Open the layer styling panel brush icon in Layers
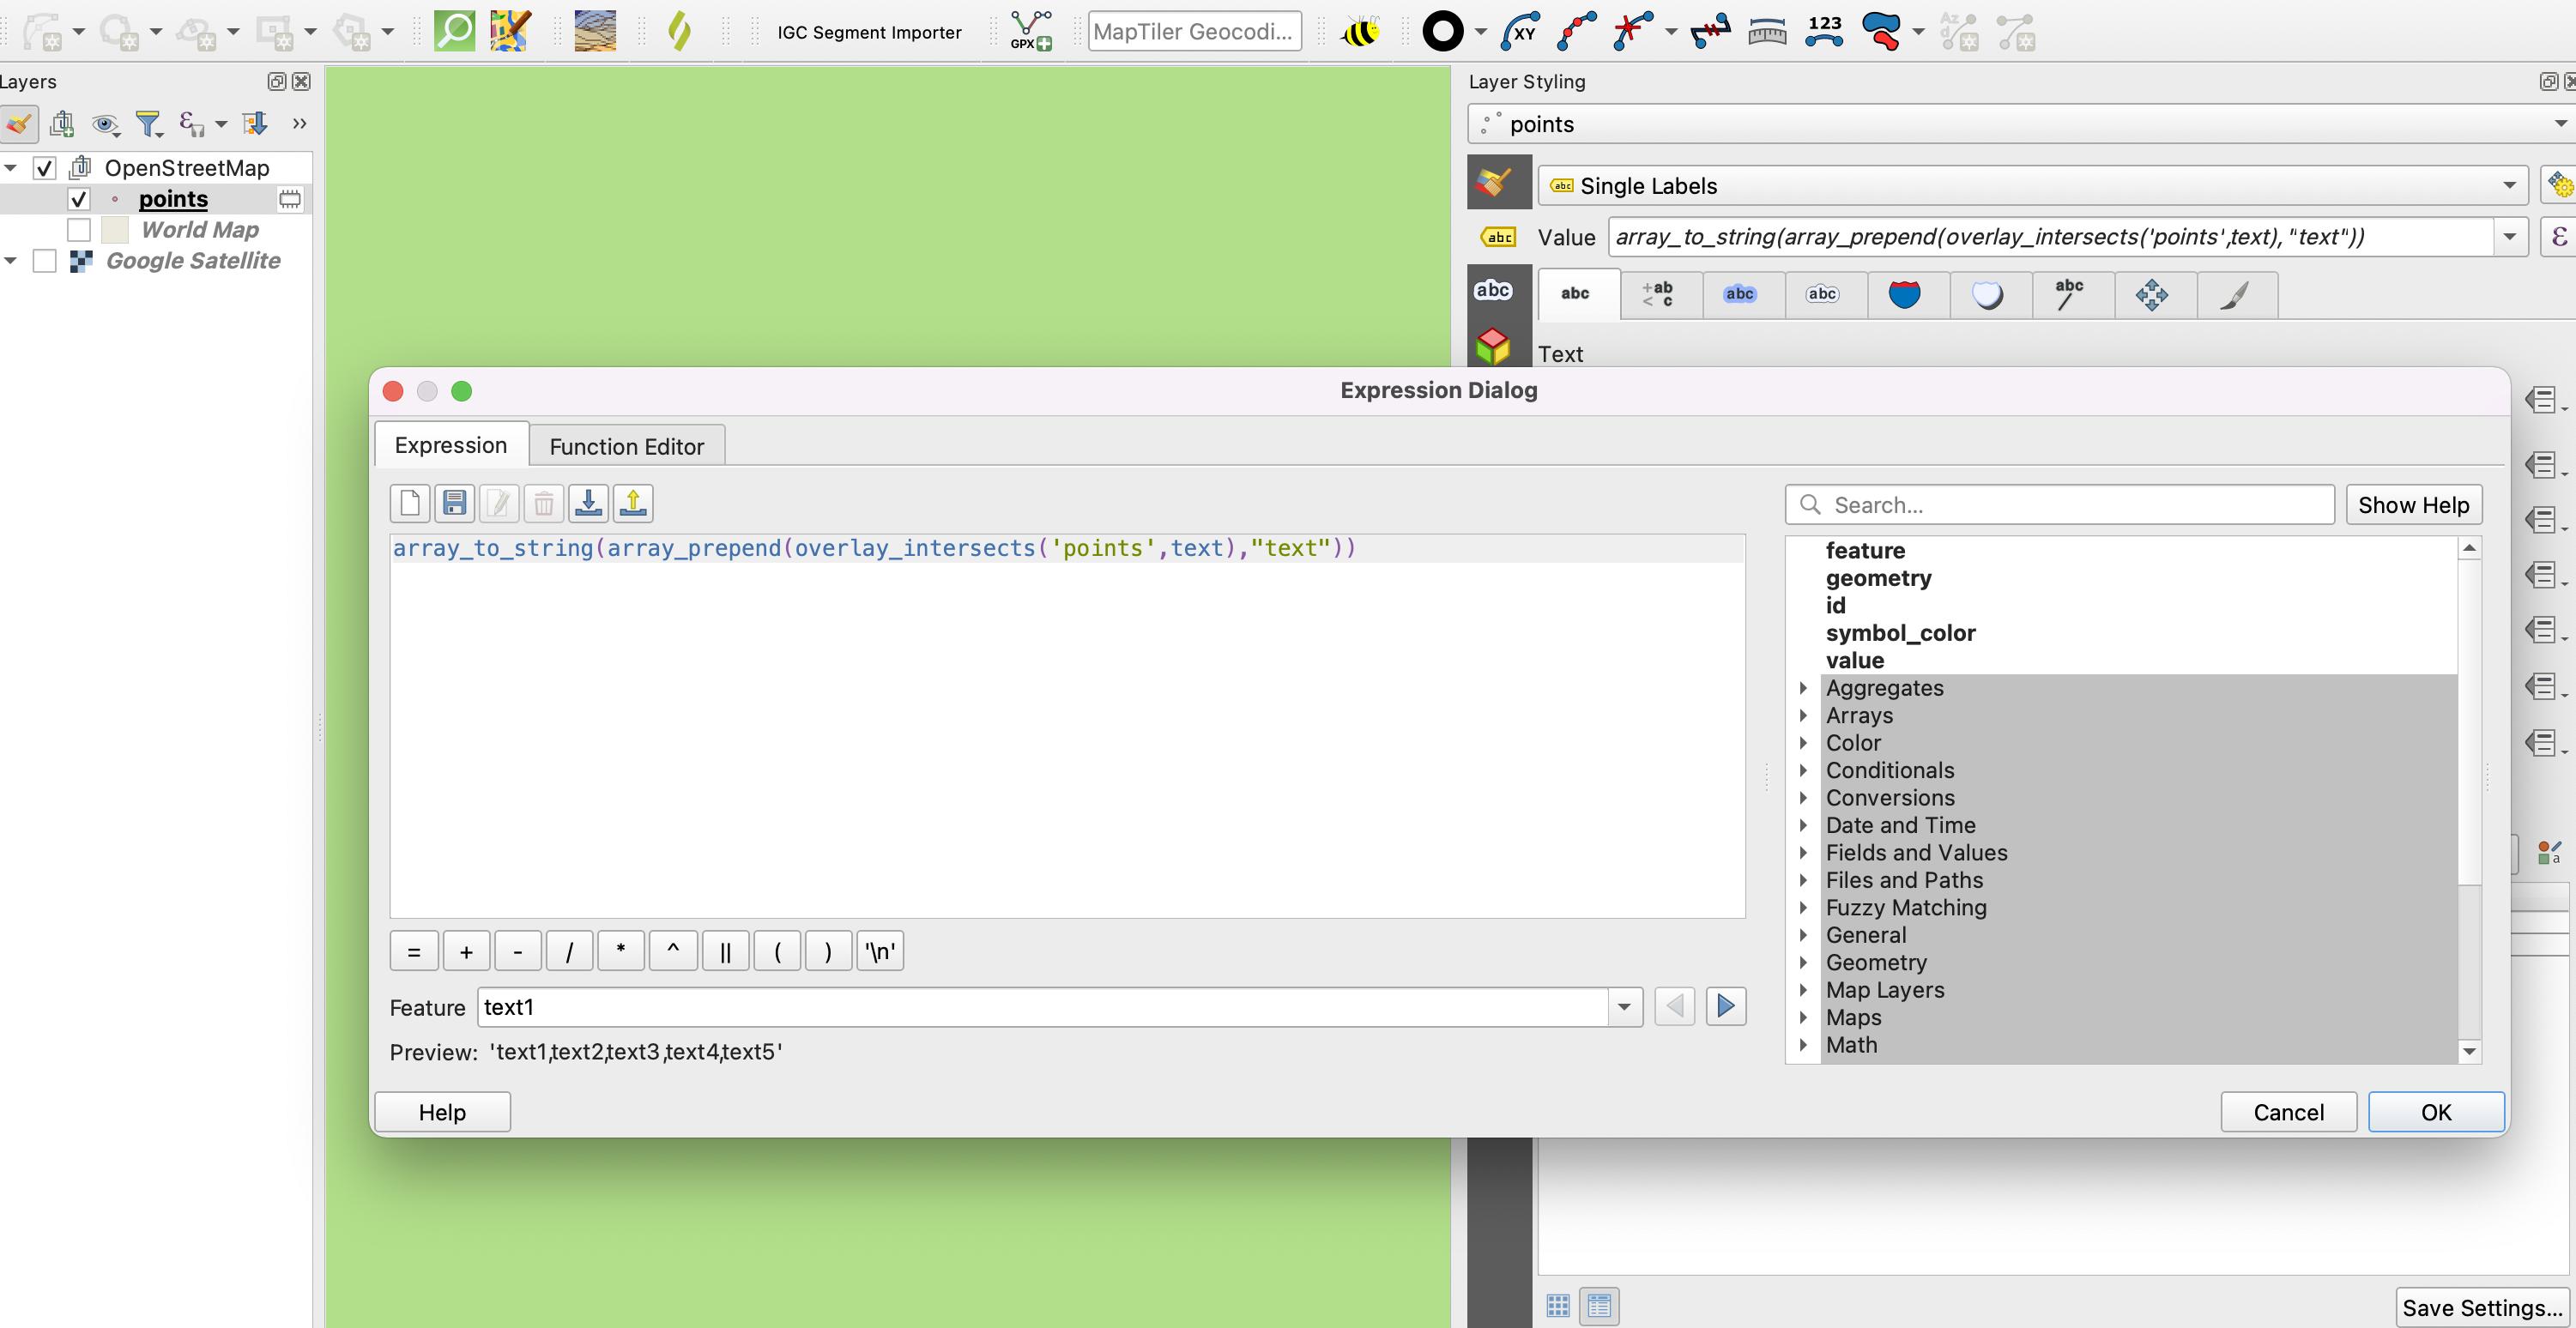This screenshot has width=2576, height=1328. pyautogui.click(x=19, y=124)
